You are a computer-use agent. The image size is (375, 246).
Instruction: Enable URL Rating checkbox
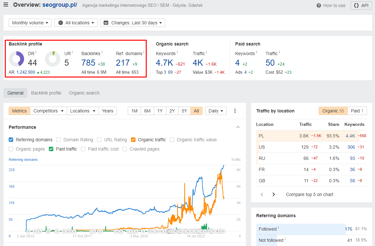99,140
